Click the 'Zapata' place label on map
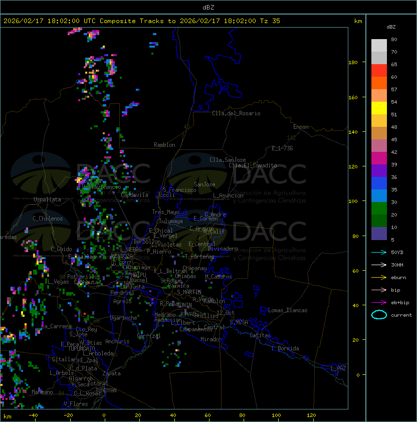This screenshot has width=417, height=422. pyautogui.click(x=111, y=373)
